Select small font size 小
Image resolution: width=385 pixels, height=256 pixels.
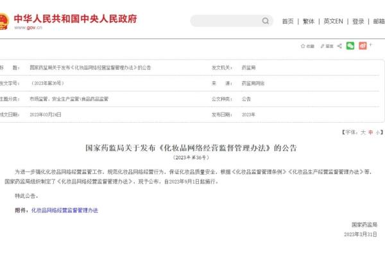[x=378, y=132]
